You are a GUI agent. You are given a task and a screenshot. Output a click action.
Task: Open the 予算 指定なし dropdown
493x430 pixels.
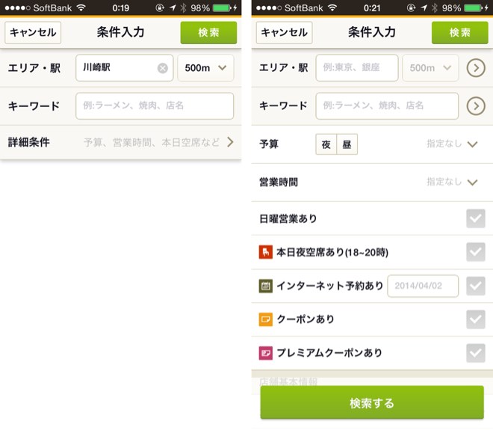point(452,144)
